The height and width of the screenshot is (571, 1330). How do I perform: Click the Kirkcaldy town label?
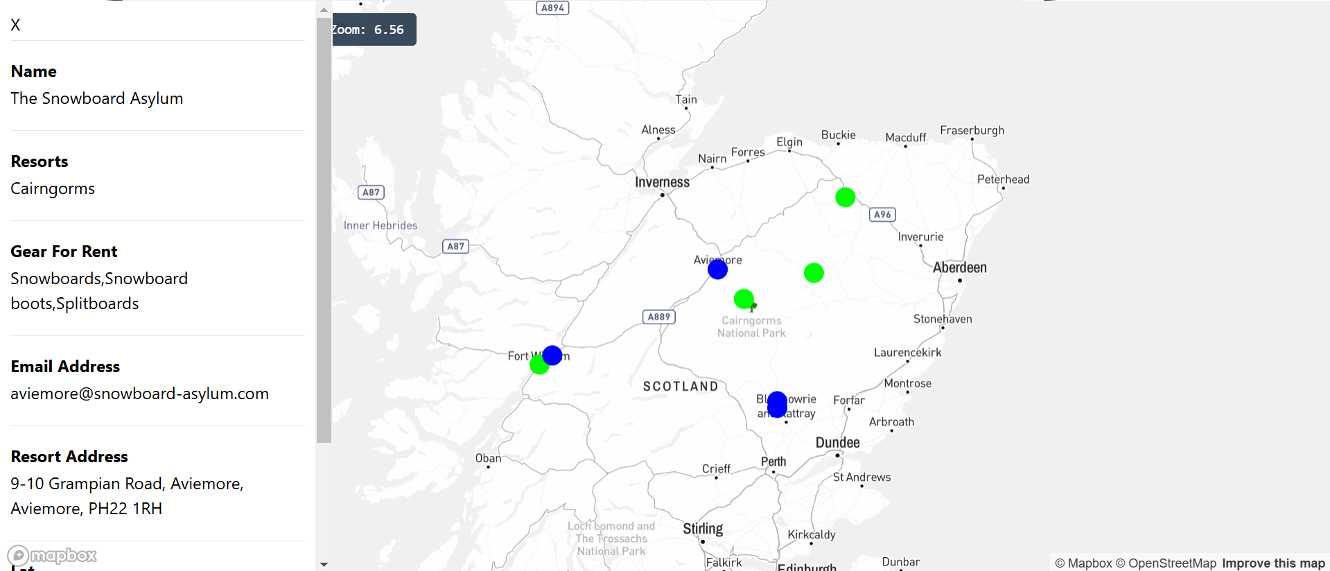[812, 535]
